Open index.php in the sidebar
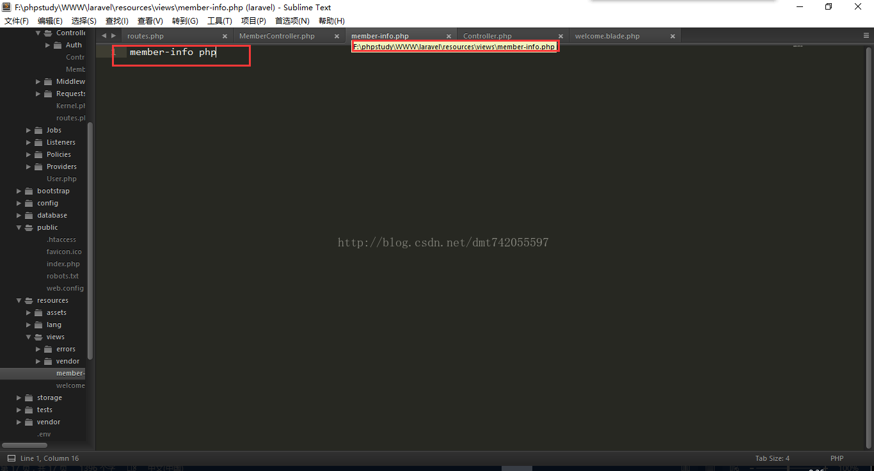This screenshot has height=471, width=874. coord(63,264)
